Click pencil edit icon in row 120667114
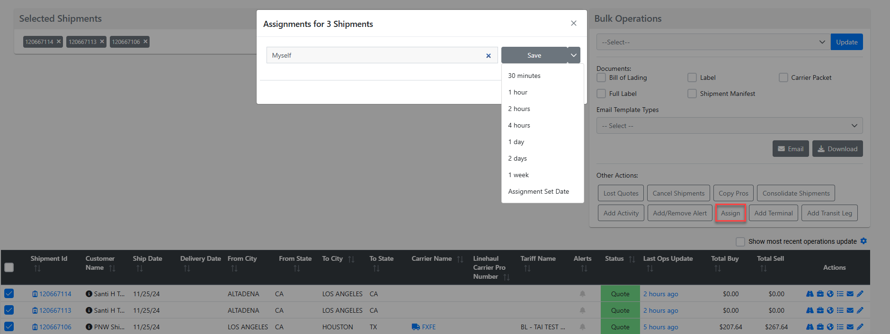This screenshot has width=890, height=334. click(860, 294)
